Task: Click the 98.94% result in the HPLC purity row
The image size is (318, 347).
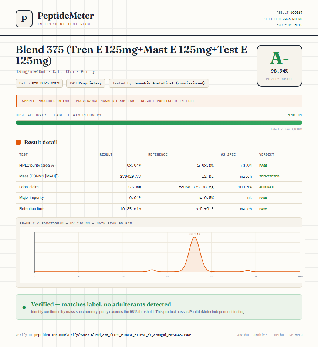Action: [134, 166]
